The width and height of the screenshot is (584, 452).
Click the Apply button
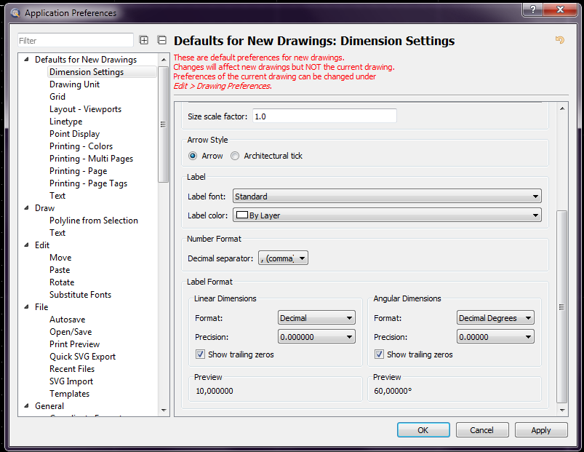(541, 430)
